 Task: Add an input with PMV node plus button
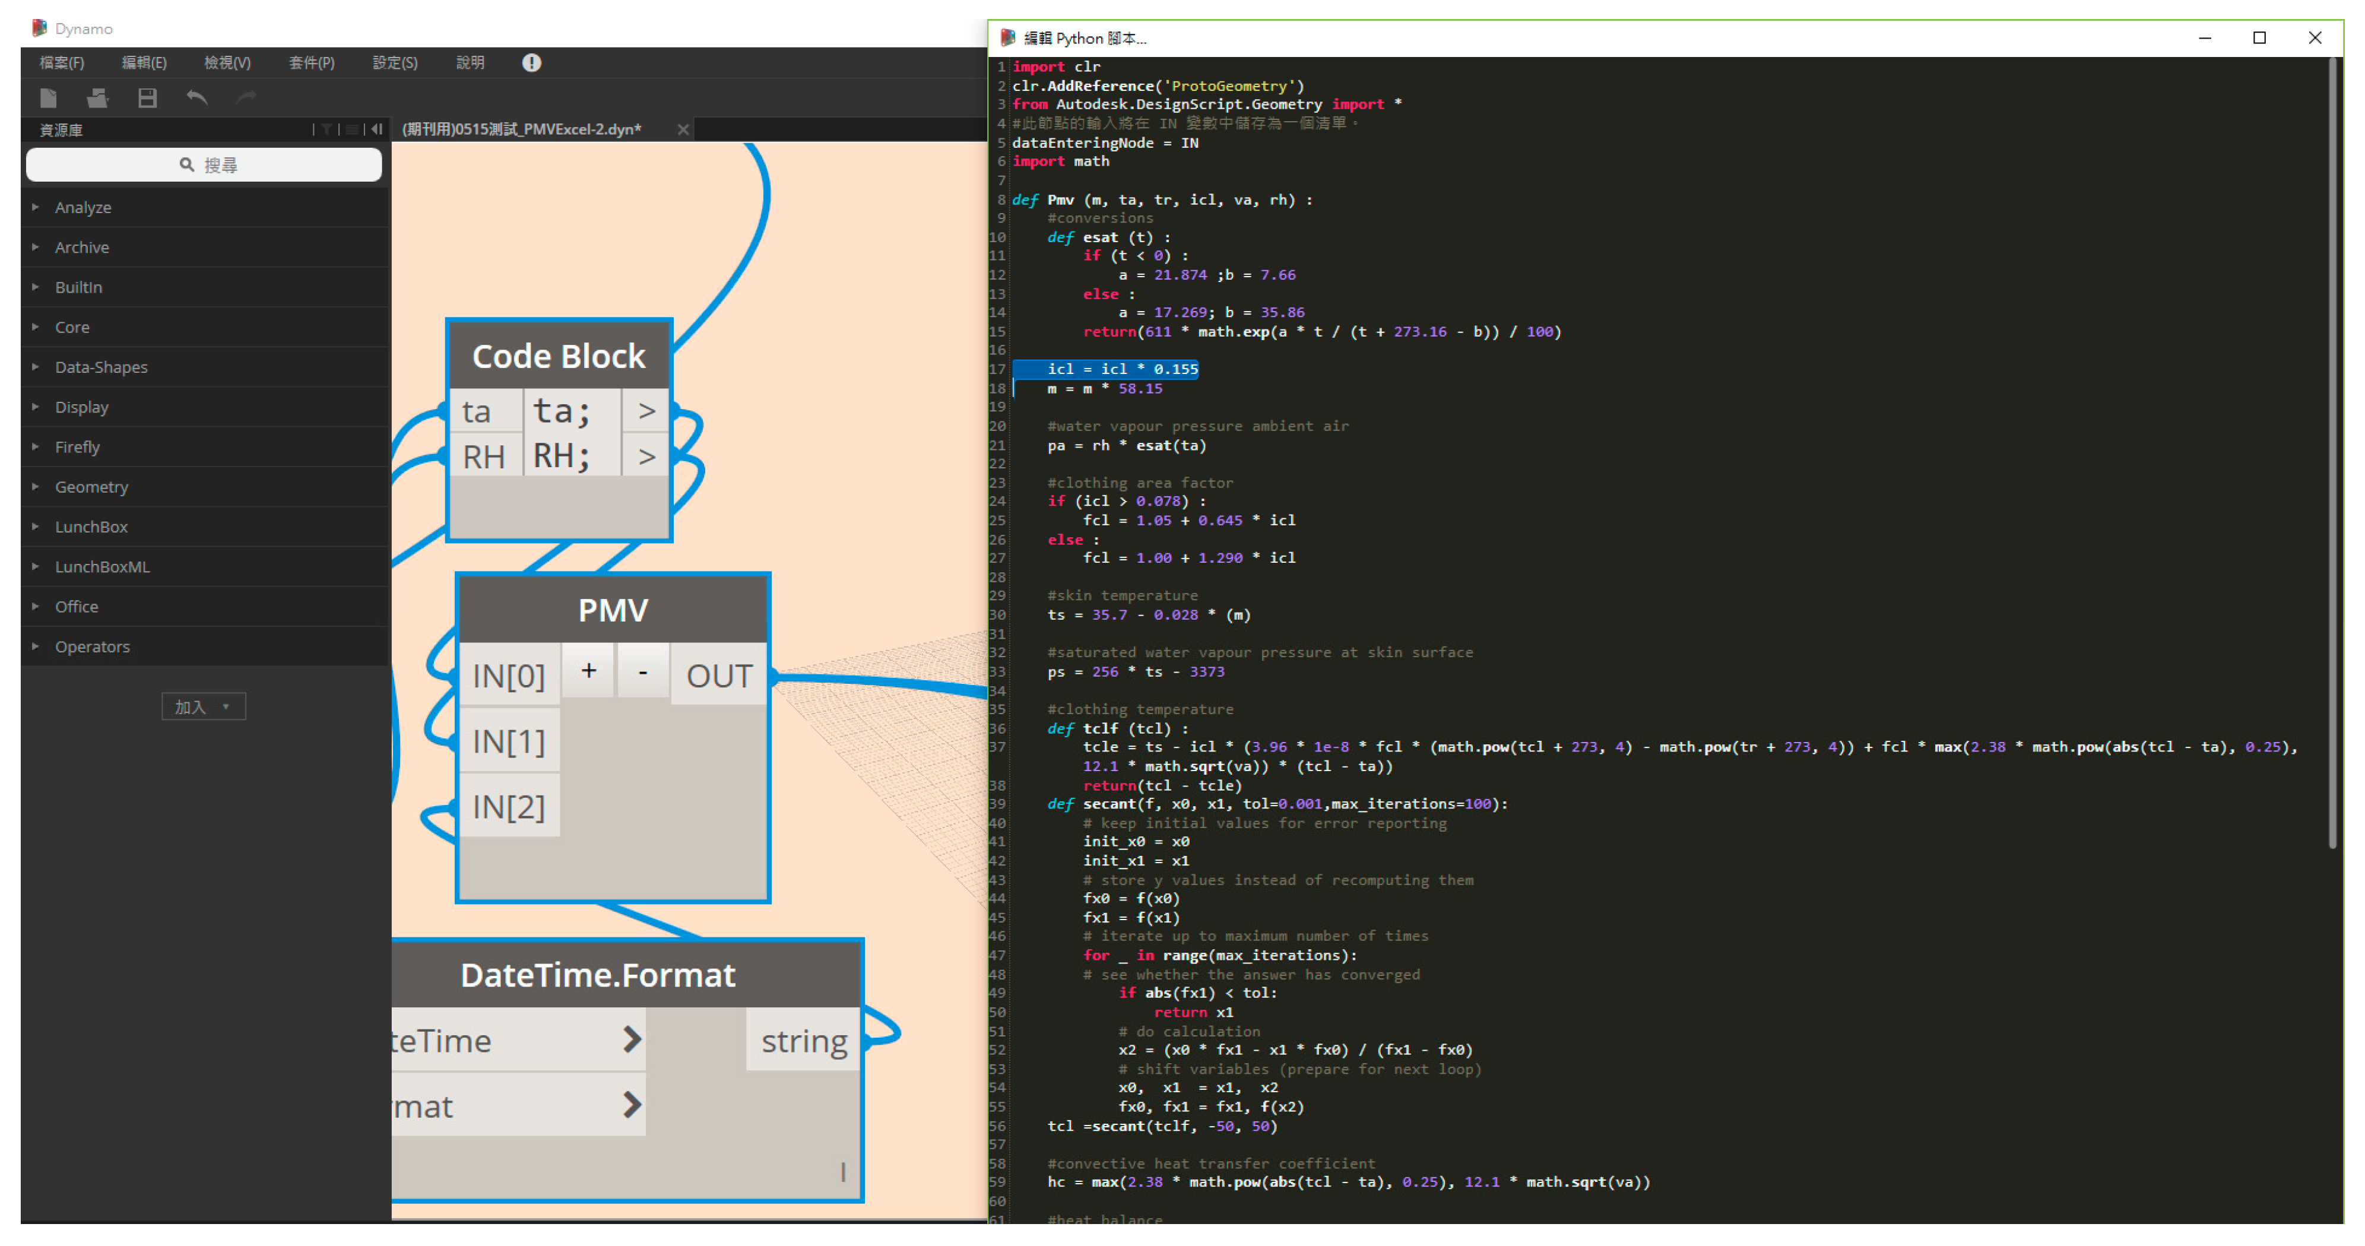point(588,671)
